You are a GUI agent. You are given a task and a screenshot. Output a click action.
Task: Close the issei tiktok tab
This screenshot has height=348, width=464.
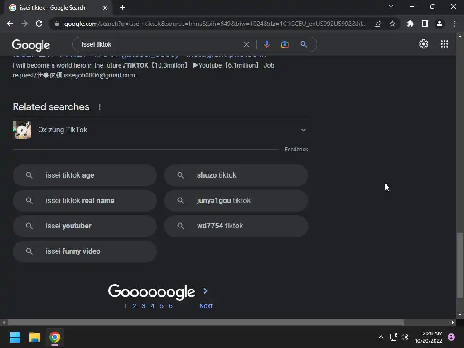pos(105,8)
